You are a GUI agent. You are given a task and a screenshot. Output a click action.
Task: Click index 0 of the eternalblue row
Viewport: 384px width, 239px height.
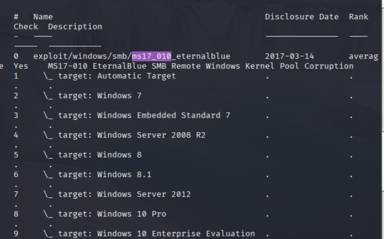click(16, 56)
